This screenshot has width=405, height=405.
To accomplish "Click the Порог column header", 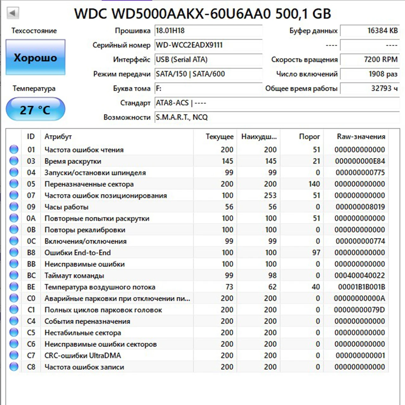I will pos(302,136).
